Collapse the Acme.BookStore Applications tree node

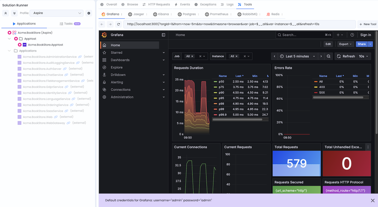pyautogui.click(x=9, y=51)
